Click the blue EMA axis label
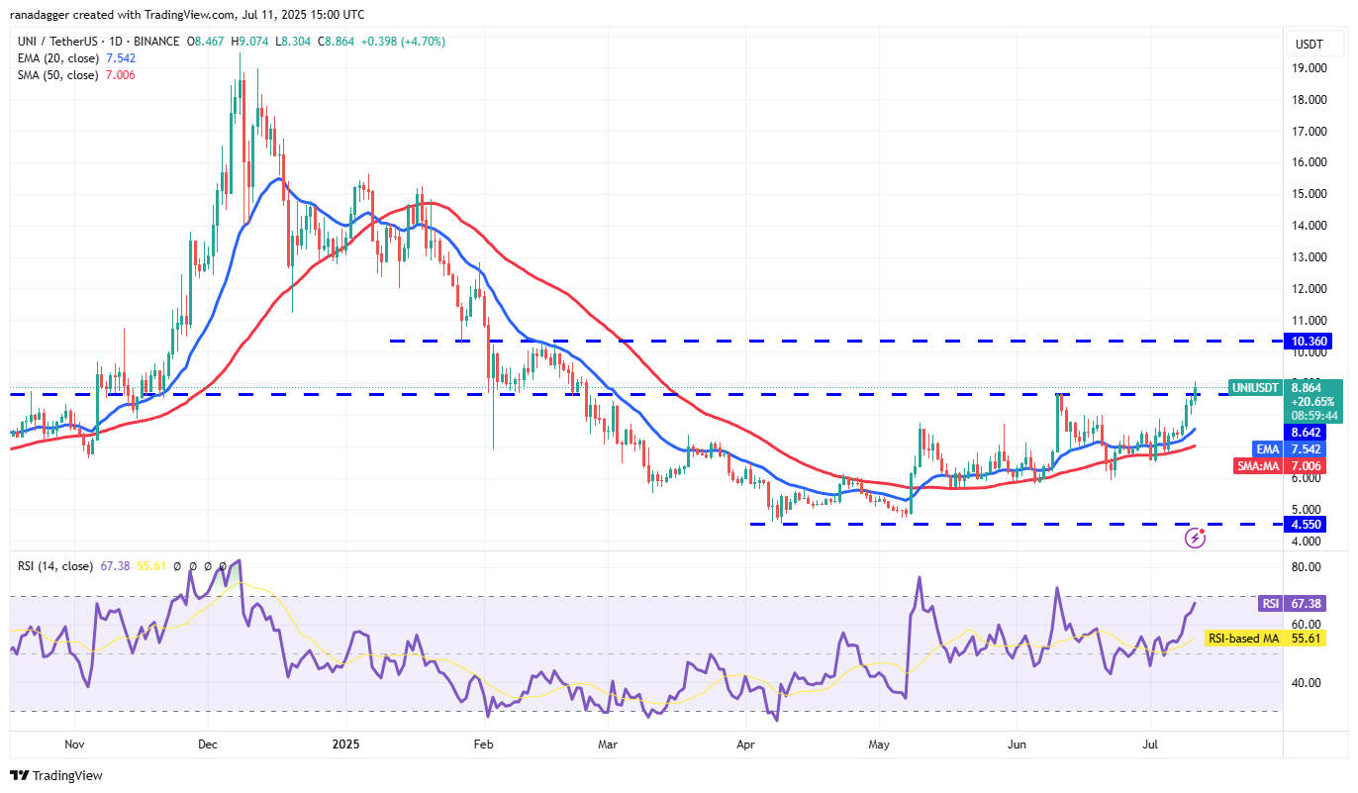Screen dimensions: 1358x793 tap(1268, 448)
